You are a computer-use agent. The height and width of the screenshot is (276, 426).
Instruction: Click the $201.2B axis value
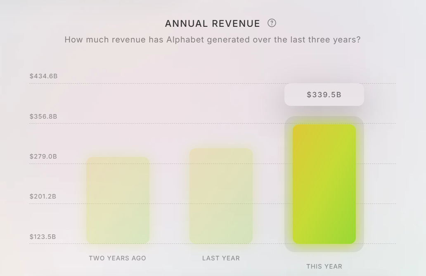43,196
